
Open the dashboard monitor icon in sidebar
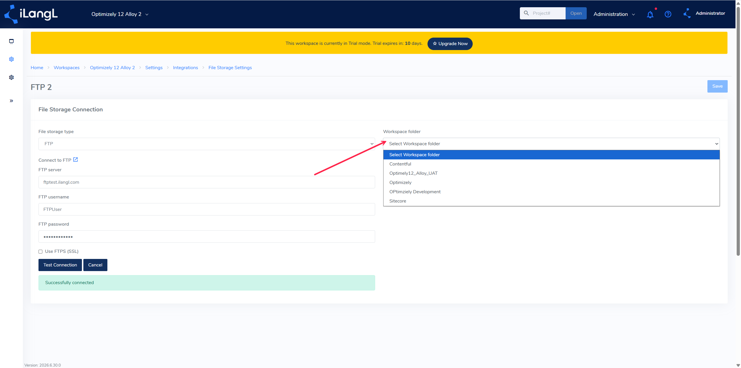click(11, 41)
